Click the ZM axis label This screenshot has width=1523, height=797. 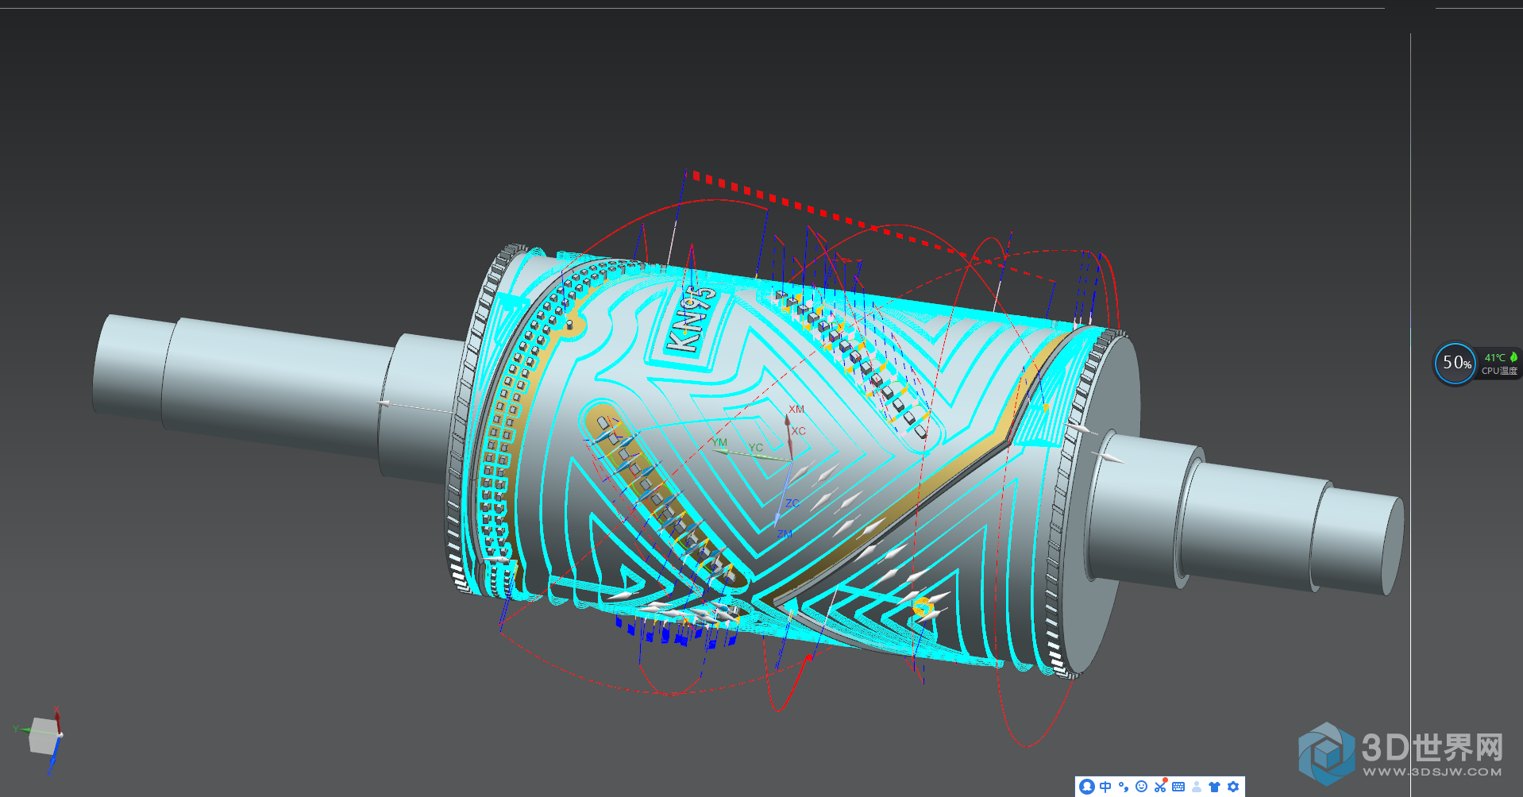pyautogui.click(x=785, y=534)
